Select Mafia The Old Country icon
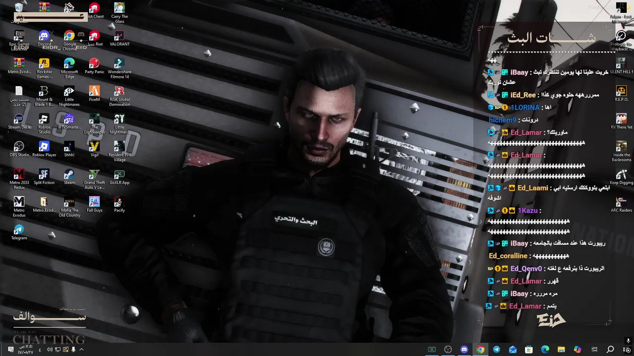Screen dimensions: 634x356 [x=69, y=207]
